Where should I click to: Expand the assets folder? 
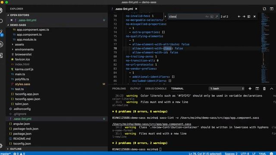click(x=19, y=44)
